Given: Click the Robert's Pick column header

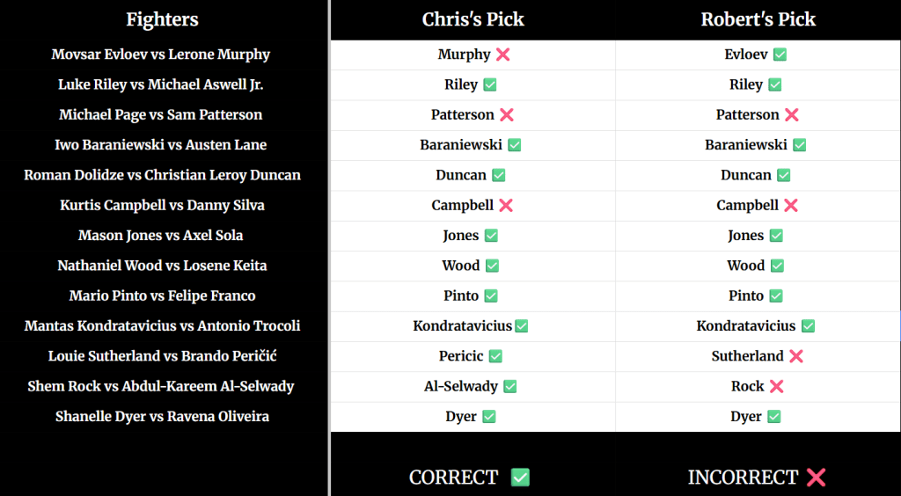Looking at the screenshot, I should pyautogui.click(x=758, y=19).
